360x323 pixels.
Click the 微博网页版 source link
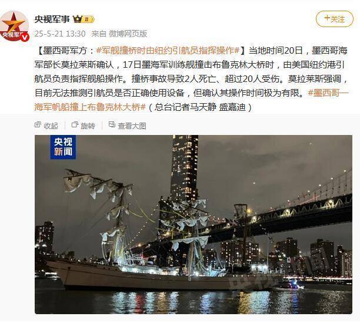coord(128,34)
